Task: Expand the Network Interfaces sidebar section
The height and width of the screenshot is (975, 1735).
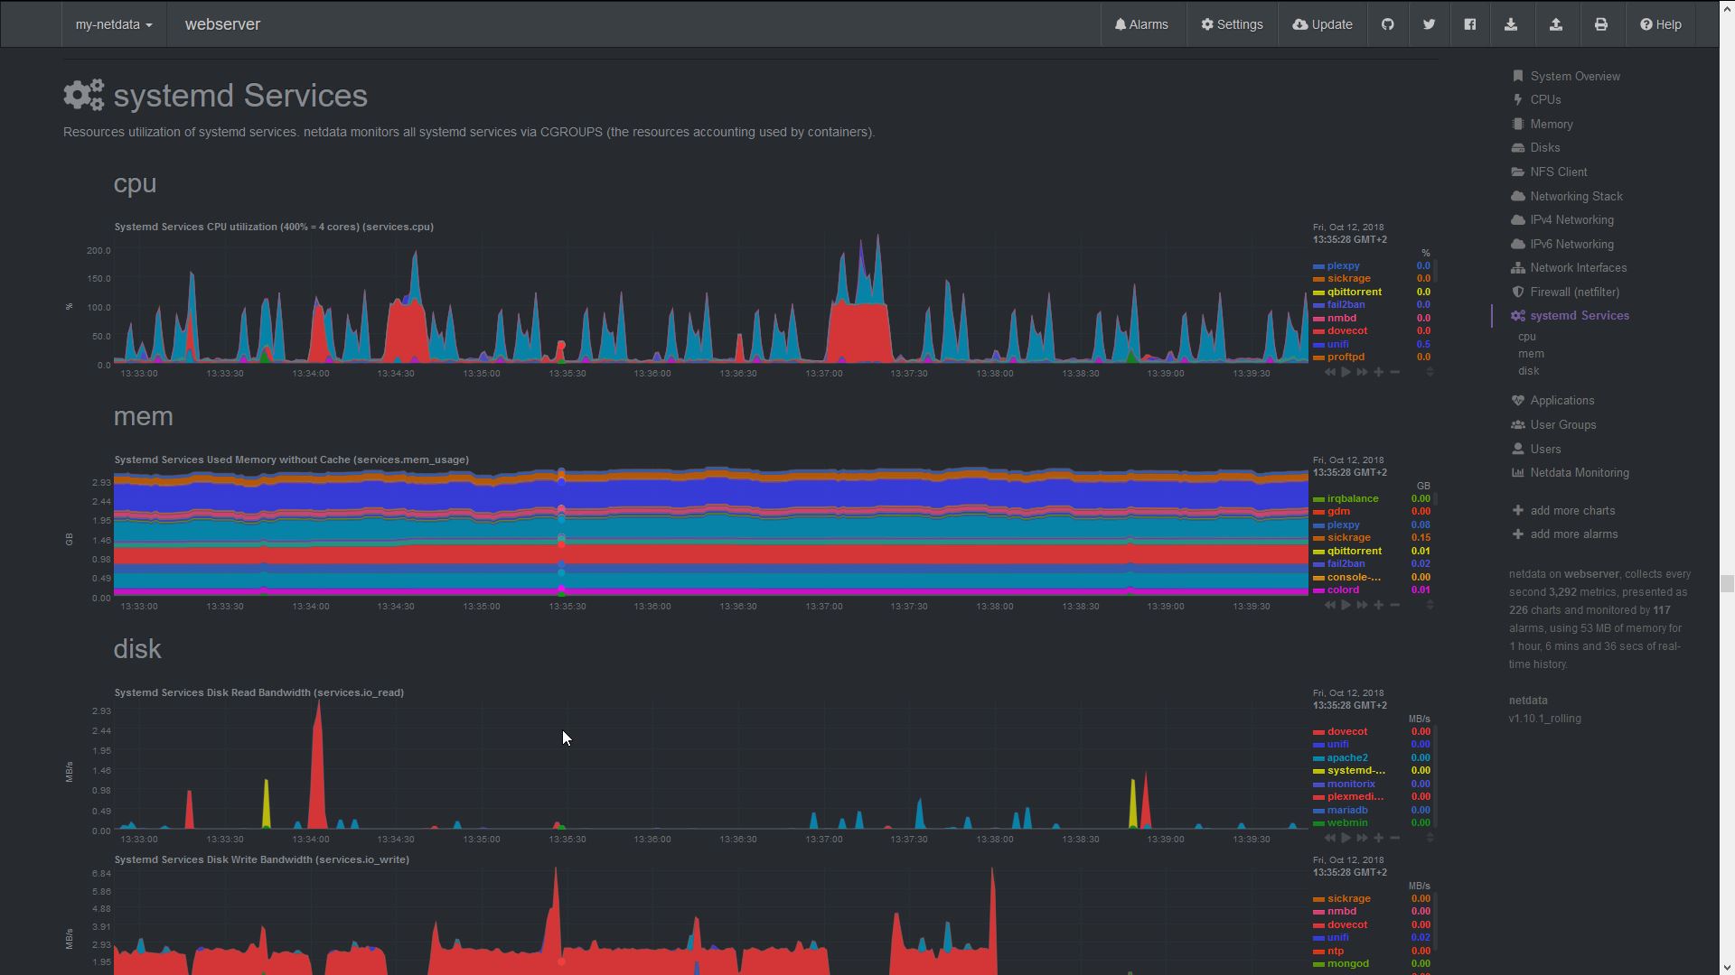Action: click(x=1578, y=268)
